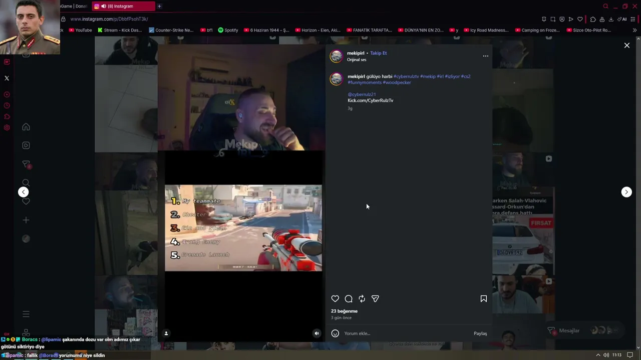Open the bf1 bookmark
The width and height of the screenshot is (641, 360).
pyautogui.click(x=206, y=30)
